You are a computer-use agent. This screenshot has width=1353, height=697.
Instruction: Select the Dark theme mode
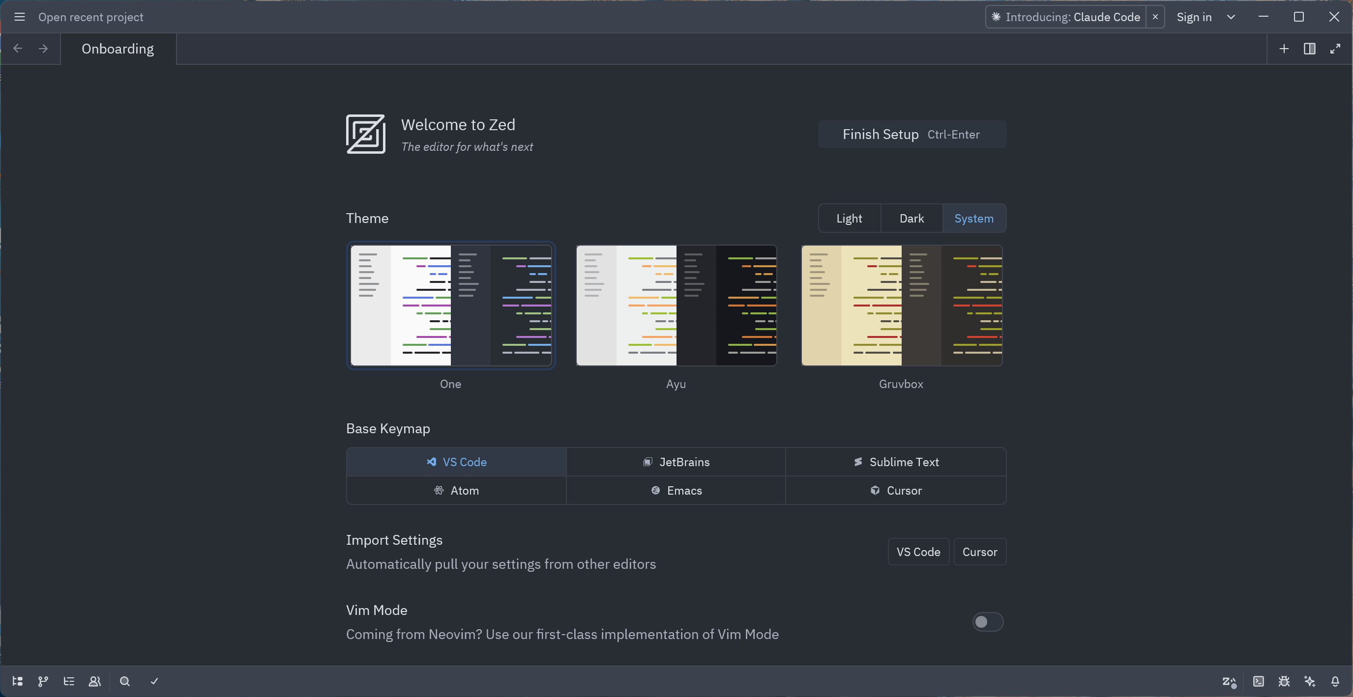pos(912,219)
